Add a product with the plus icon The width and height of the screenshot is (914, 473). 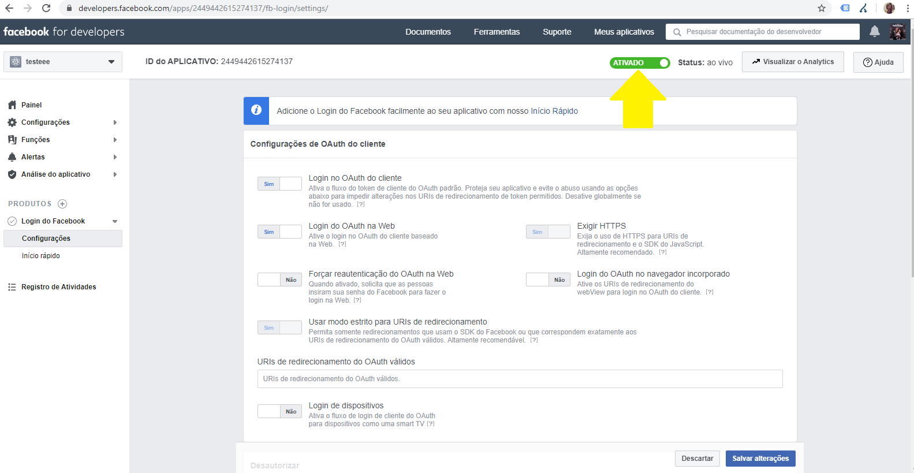[x=62, y=204]
